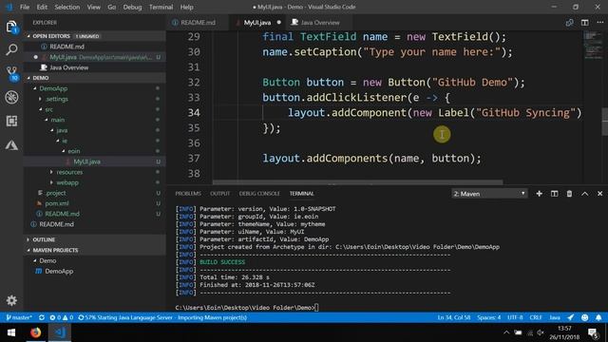This screenshot has width=608, height=342.
Task: Split the editor to the right
Action: point(585,23)
